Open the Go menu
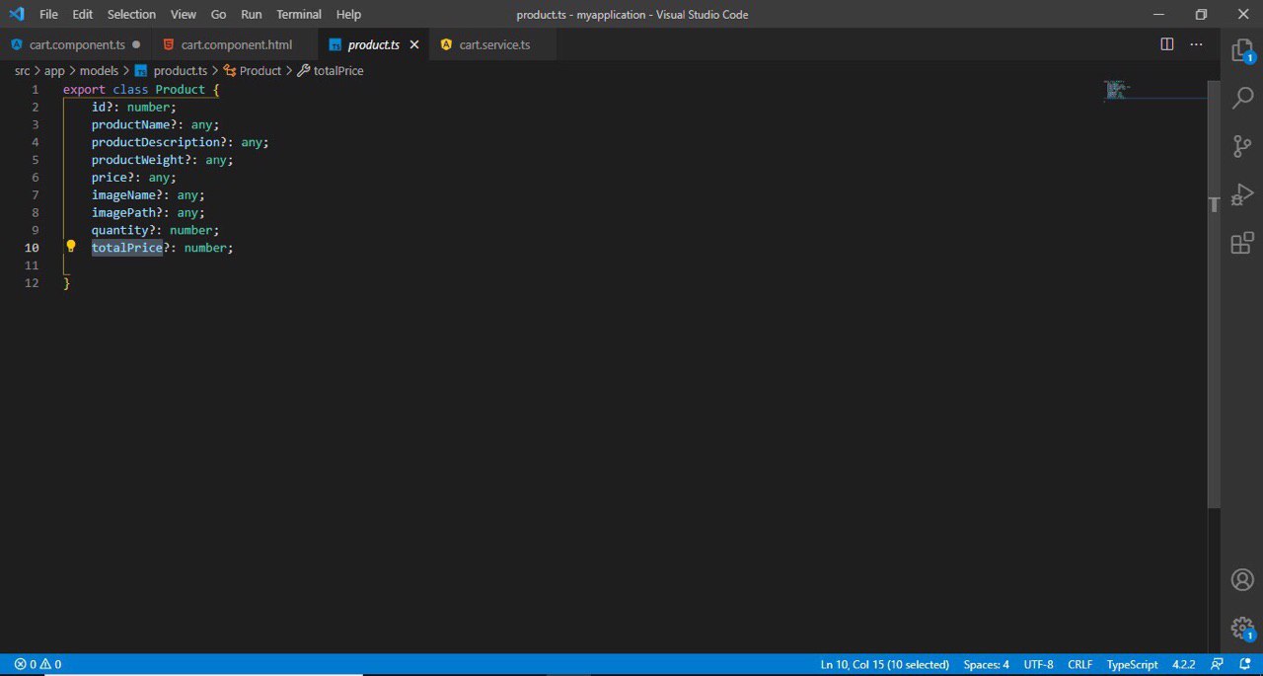1263x676 pixels. tap(219, 14)
